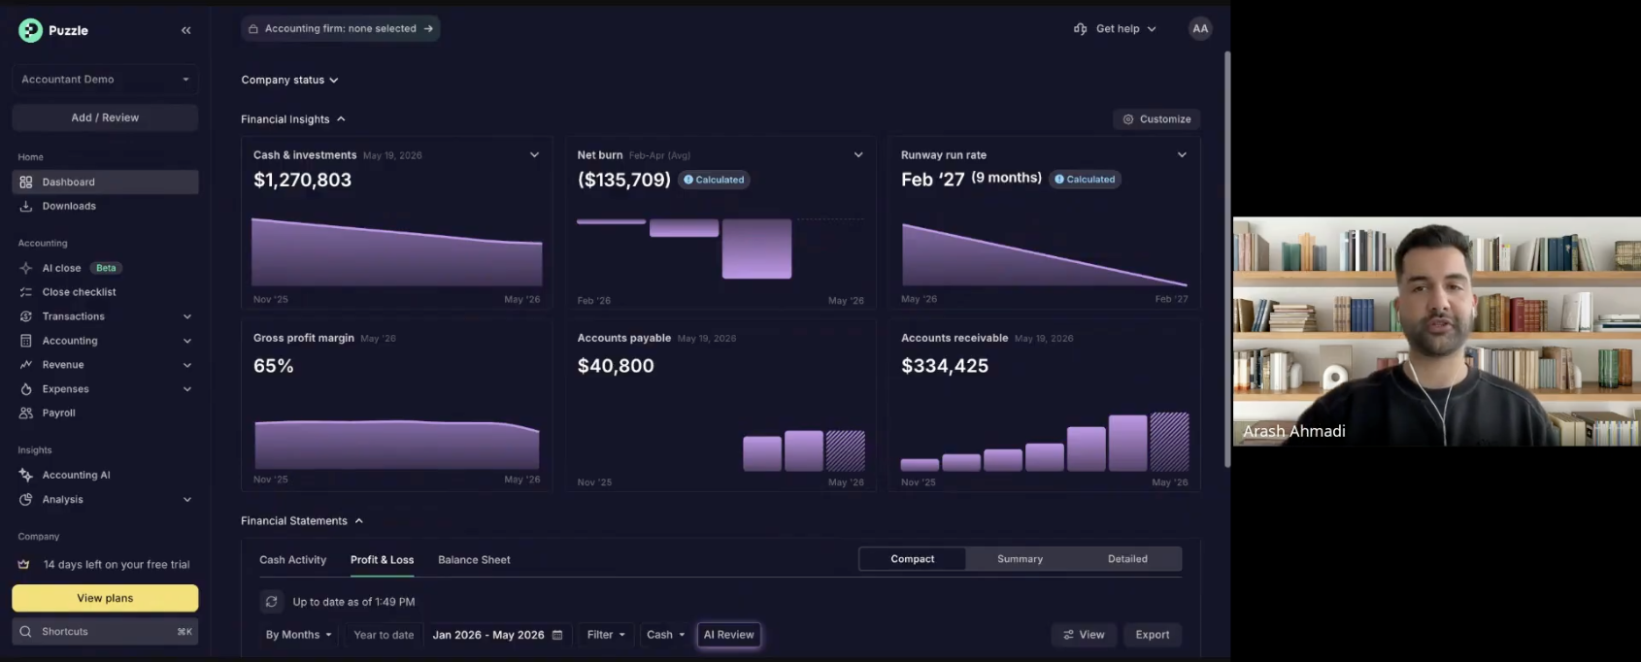1641x662 pixels.
Task: Click the Jan 2026 - May 2026 date range
Action: click(x=497, y=635)
